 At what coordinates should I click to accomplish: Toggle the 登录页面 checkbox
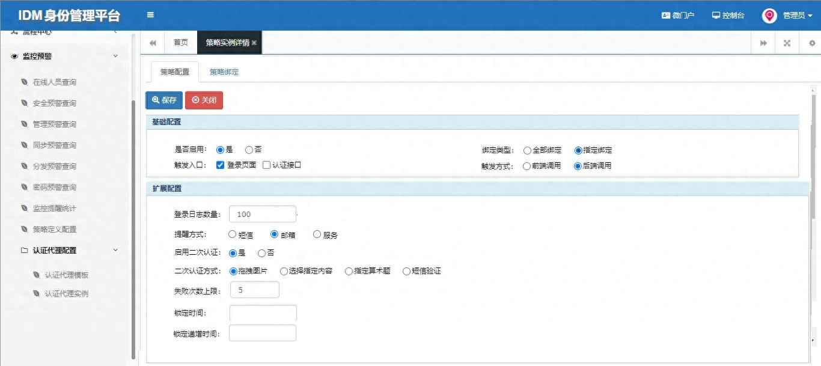221,165
